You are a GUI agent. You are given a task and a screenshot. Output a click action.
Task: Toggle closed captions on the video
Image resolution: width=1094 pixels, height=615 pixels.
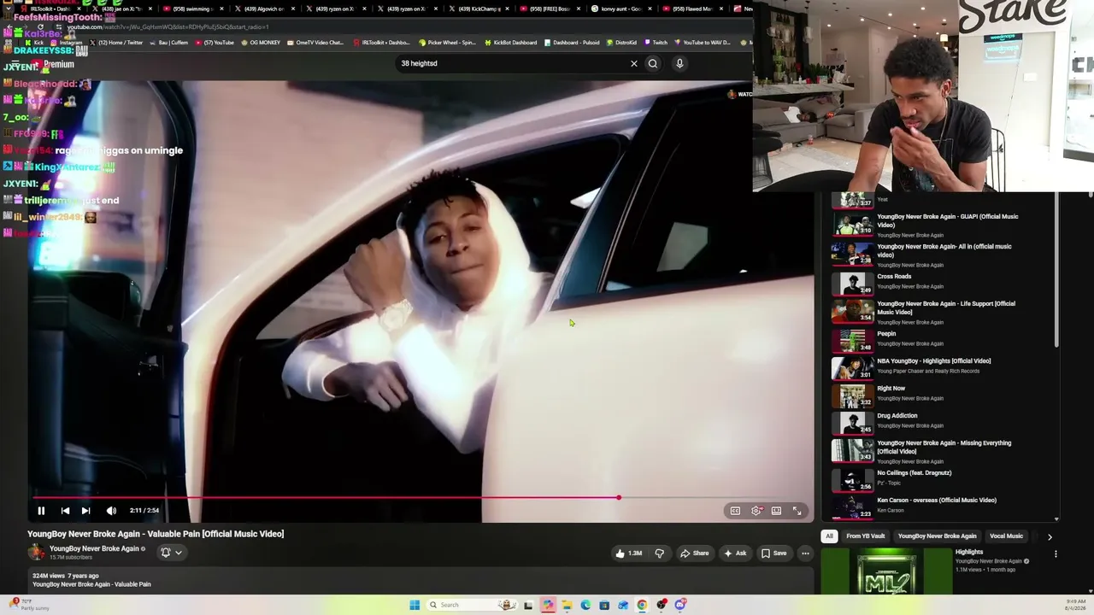coord(735,511)
